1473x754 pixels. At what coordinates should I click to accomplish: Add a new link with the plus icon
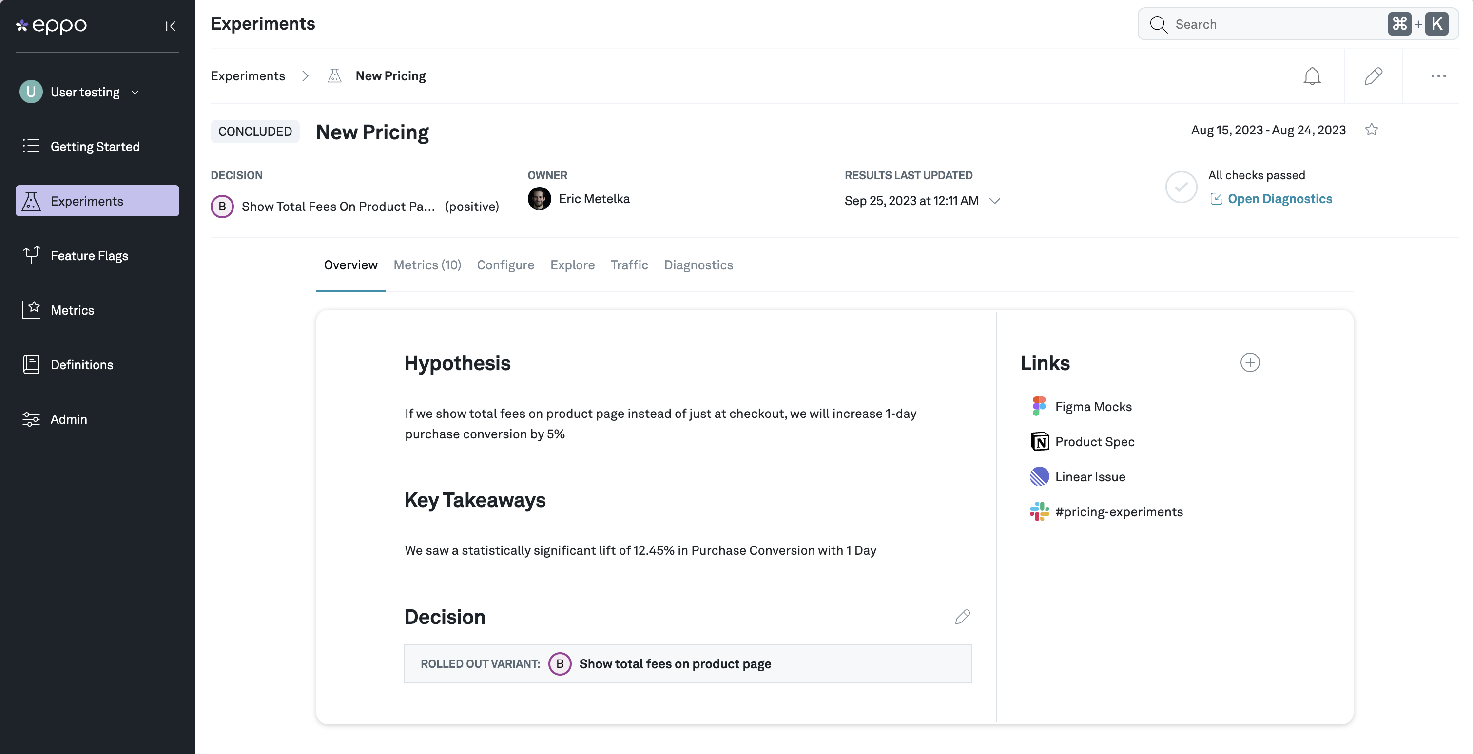(x=1249, y=363)
